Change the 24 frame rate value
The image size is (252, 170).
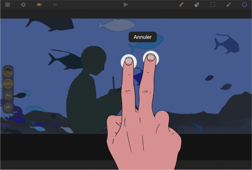tap(55, 5)
